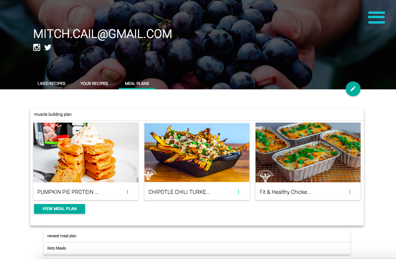
Task: Collapse the muscle building plan header
Action: pyautogui.click(x=197, y=114)
